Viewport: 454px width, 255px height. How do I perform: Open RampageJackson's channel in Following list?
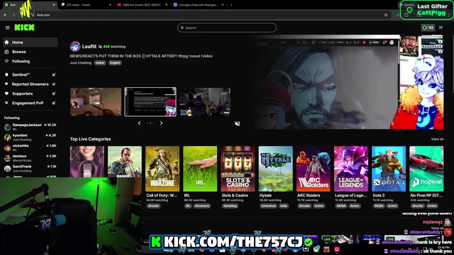point(30,127)
